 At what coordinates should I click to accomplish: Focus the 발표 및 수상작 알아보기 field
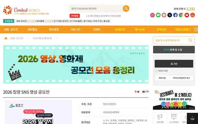click(170, 40)
